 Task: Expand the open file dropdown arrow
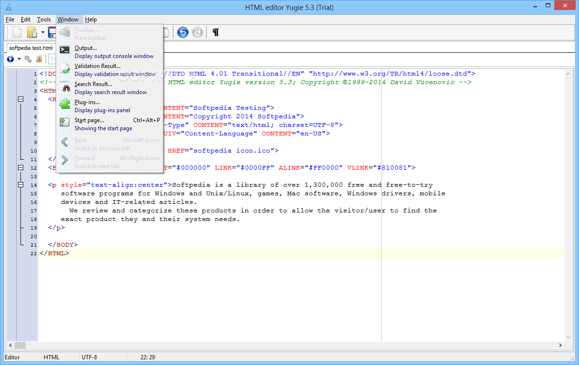click(43, 32)
